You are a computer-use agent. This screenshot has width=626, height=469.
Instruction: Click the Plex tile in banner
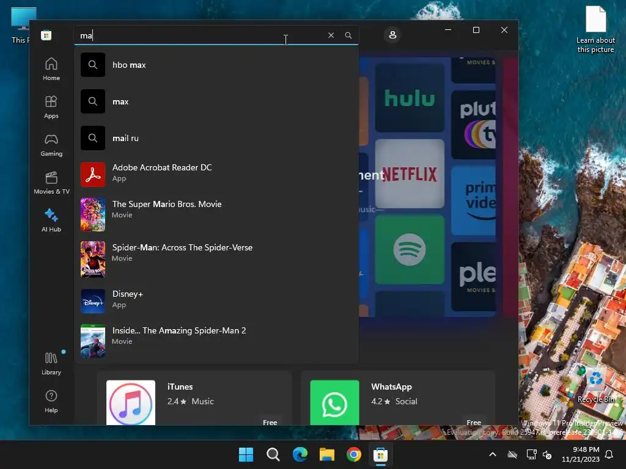click(474, 277)
